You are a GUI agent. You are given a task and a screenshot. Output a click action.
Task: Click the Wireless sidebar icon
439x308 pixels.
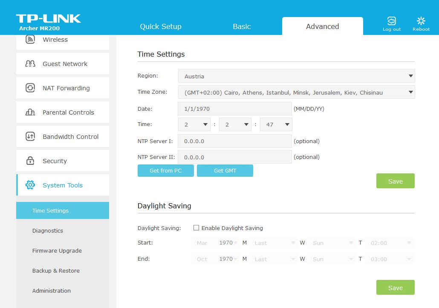[30, 40]
